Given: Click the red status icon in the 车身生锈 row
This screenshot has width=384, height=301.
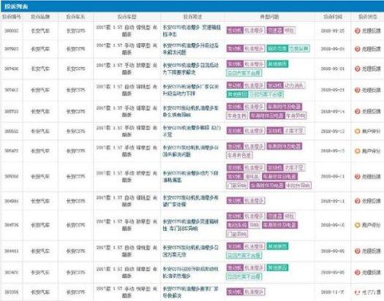Looking at the screenshot, I should pos(358,112).
